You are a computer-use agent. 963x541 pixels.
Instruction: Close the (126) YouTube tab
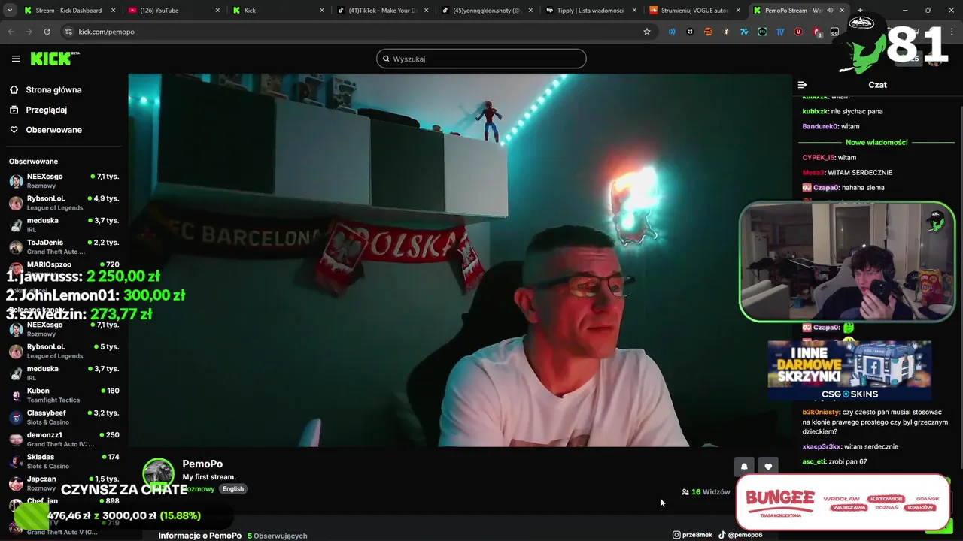pos(218,11)
